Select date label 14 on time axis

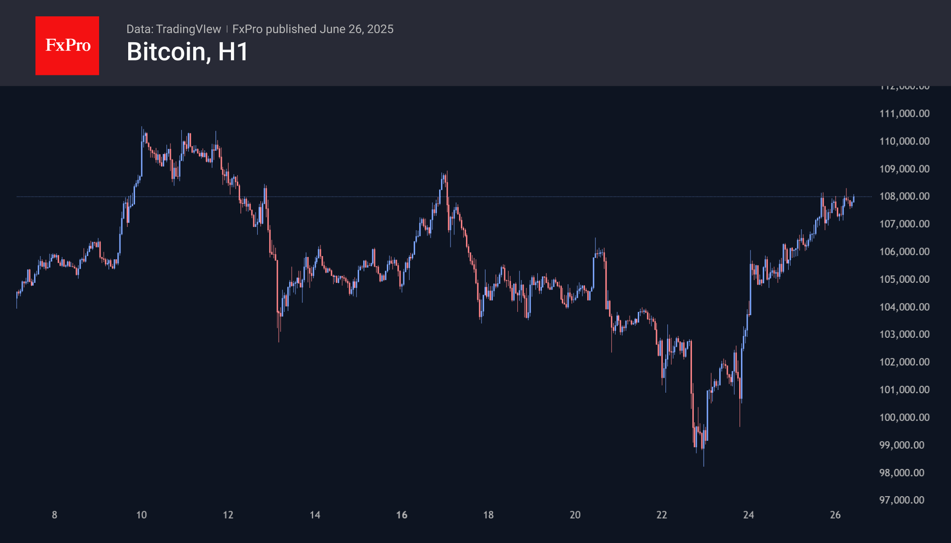click(x=315, y=515)
